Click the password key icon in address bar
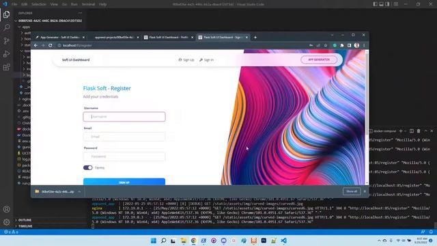The image size is (437, 246). point(311,45)
